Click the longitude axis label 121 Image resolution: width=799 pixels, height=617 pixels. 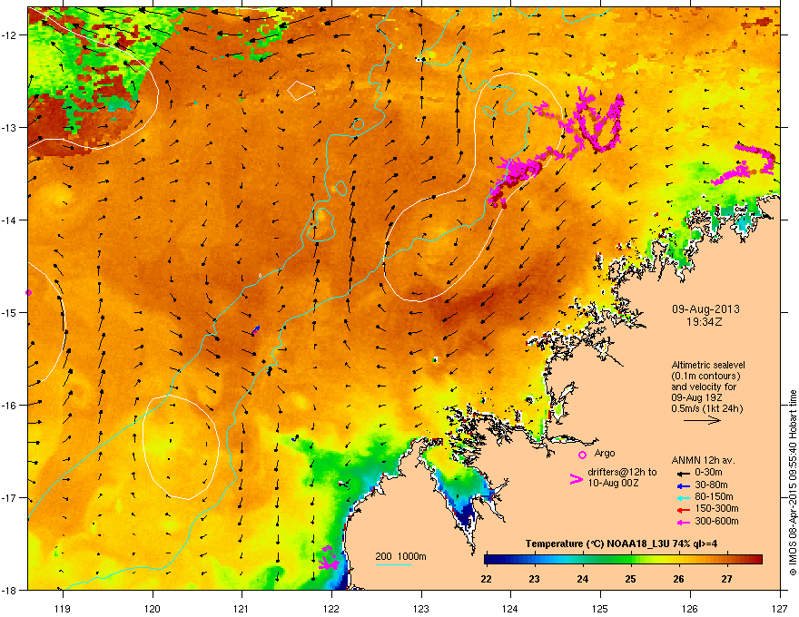pyautogui.click(x=242, y=608)
